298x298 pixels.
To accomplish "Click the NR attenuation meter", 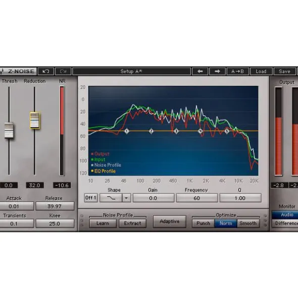I will (x=62, y=131).
